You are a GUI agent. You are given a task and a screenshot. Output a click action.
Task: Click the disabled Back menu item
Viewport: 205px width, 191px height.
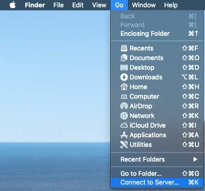[157, 16]
